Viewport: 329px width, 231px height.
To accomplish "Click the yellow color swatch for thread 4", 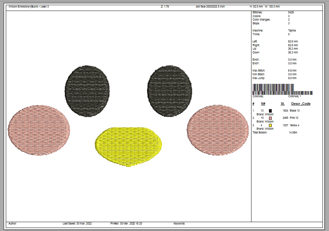I will point(270,125).
